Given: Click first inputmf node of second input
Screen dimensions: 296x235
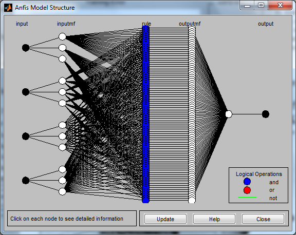Looking at the screenshot, I should pyautogui.click(x=62, y=81).
